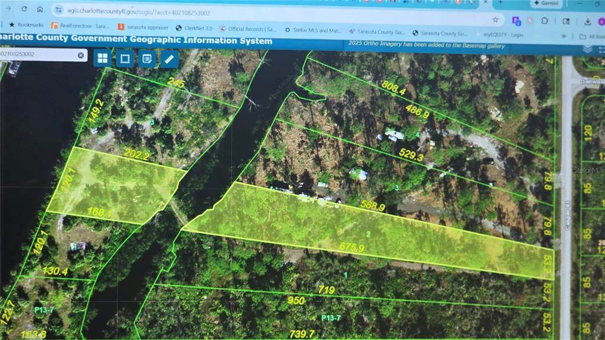Open the map layers panel

tap(587, 49)
